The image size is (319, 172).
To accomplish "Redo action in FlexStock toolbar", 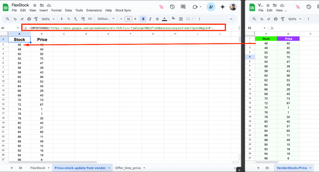I will (22, 19).
